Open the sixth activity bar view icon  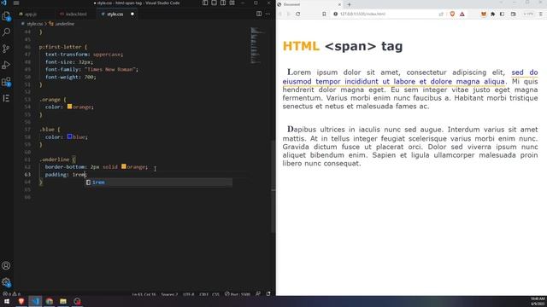[x=6, y=98]
